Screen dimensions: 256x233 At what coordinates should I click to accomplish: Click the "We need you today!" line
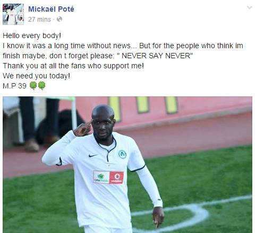tap(37, 76)
